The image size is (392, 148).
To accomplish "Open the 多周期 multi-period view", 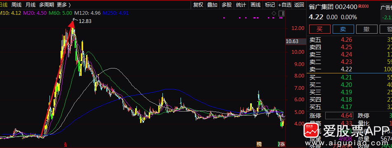I will tap(47, 5).
